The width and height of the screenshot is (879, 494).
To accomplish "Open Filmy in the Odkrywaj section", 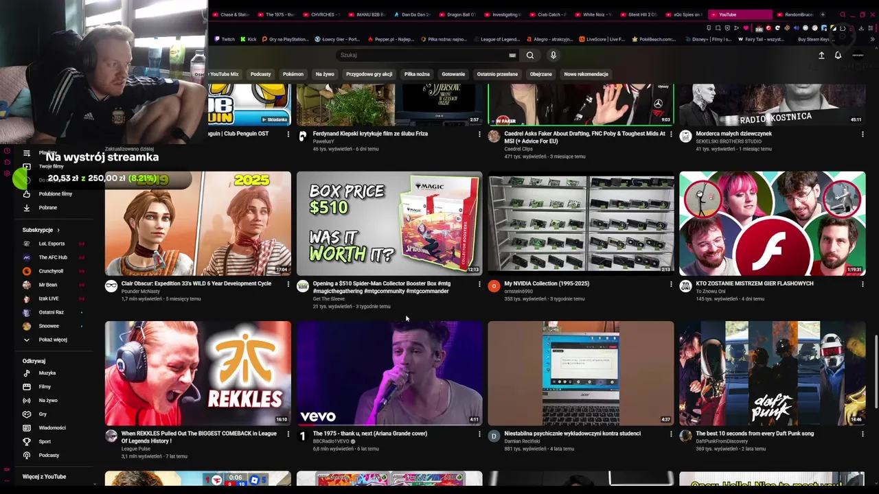I will (45, 387).
